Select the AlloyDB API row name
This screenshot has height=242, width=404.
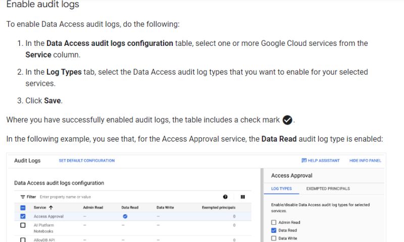(x=44, y=240)
